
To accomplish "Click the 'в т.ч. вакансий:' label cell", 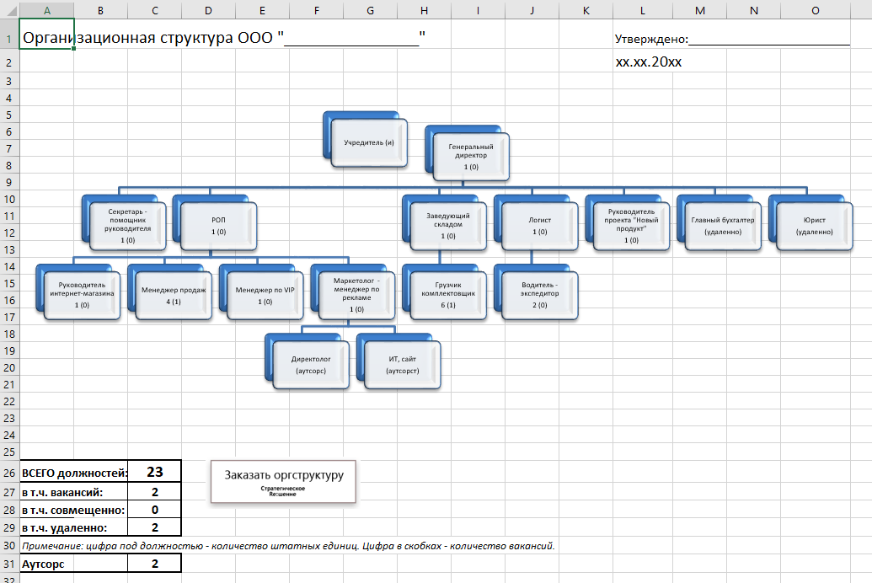I will [74, 492].
